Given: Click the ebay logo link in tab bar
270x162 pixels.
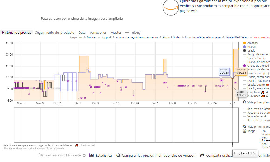Looking at the screenshot, I should click(136, 32).
